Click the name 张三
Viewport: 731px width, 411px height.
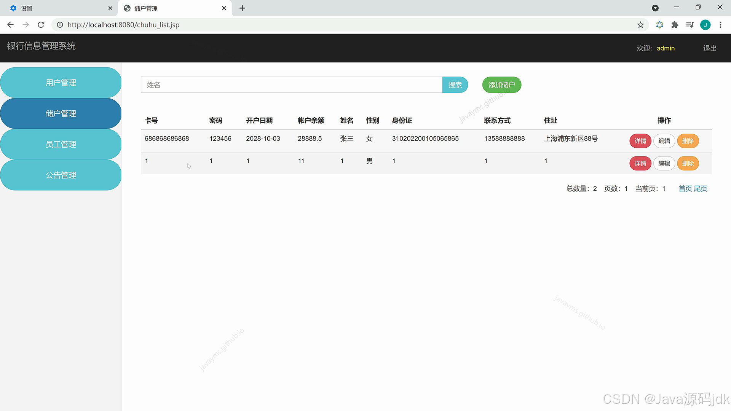point(346,139)
